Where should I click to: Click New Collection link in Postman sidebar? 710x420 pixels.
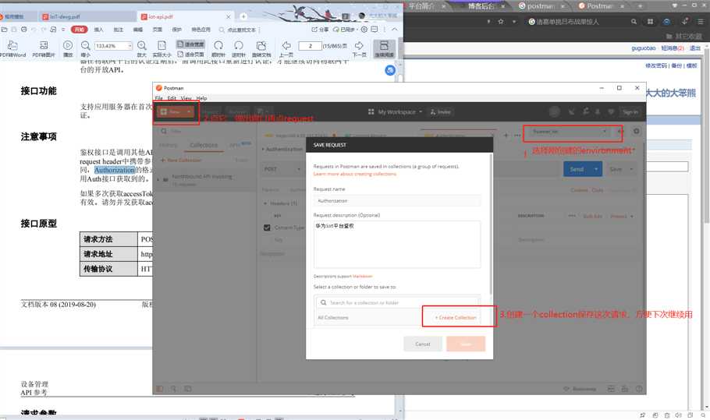pyautogui.click(x=181, y=160)
